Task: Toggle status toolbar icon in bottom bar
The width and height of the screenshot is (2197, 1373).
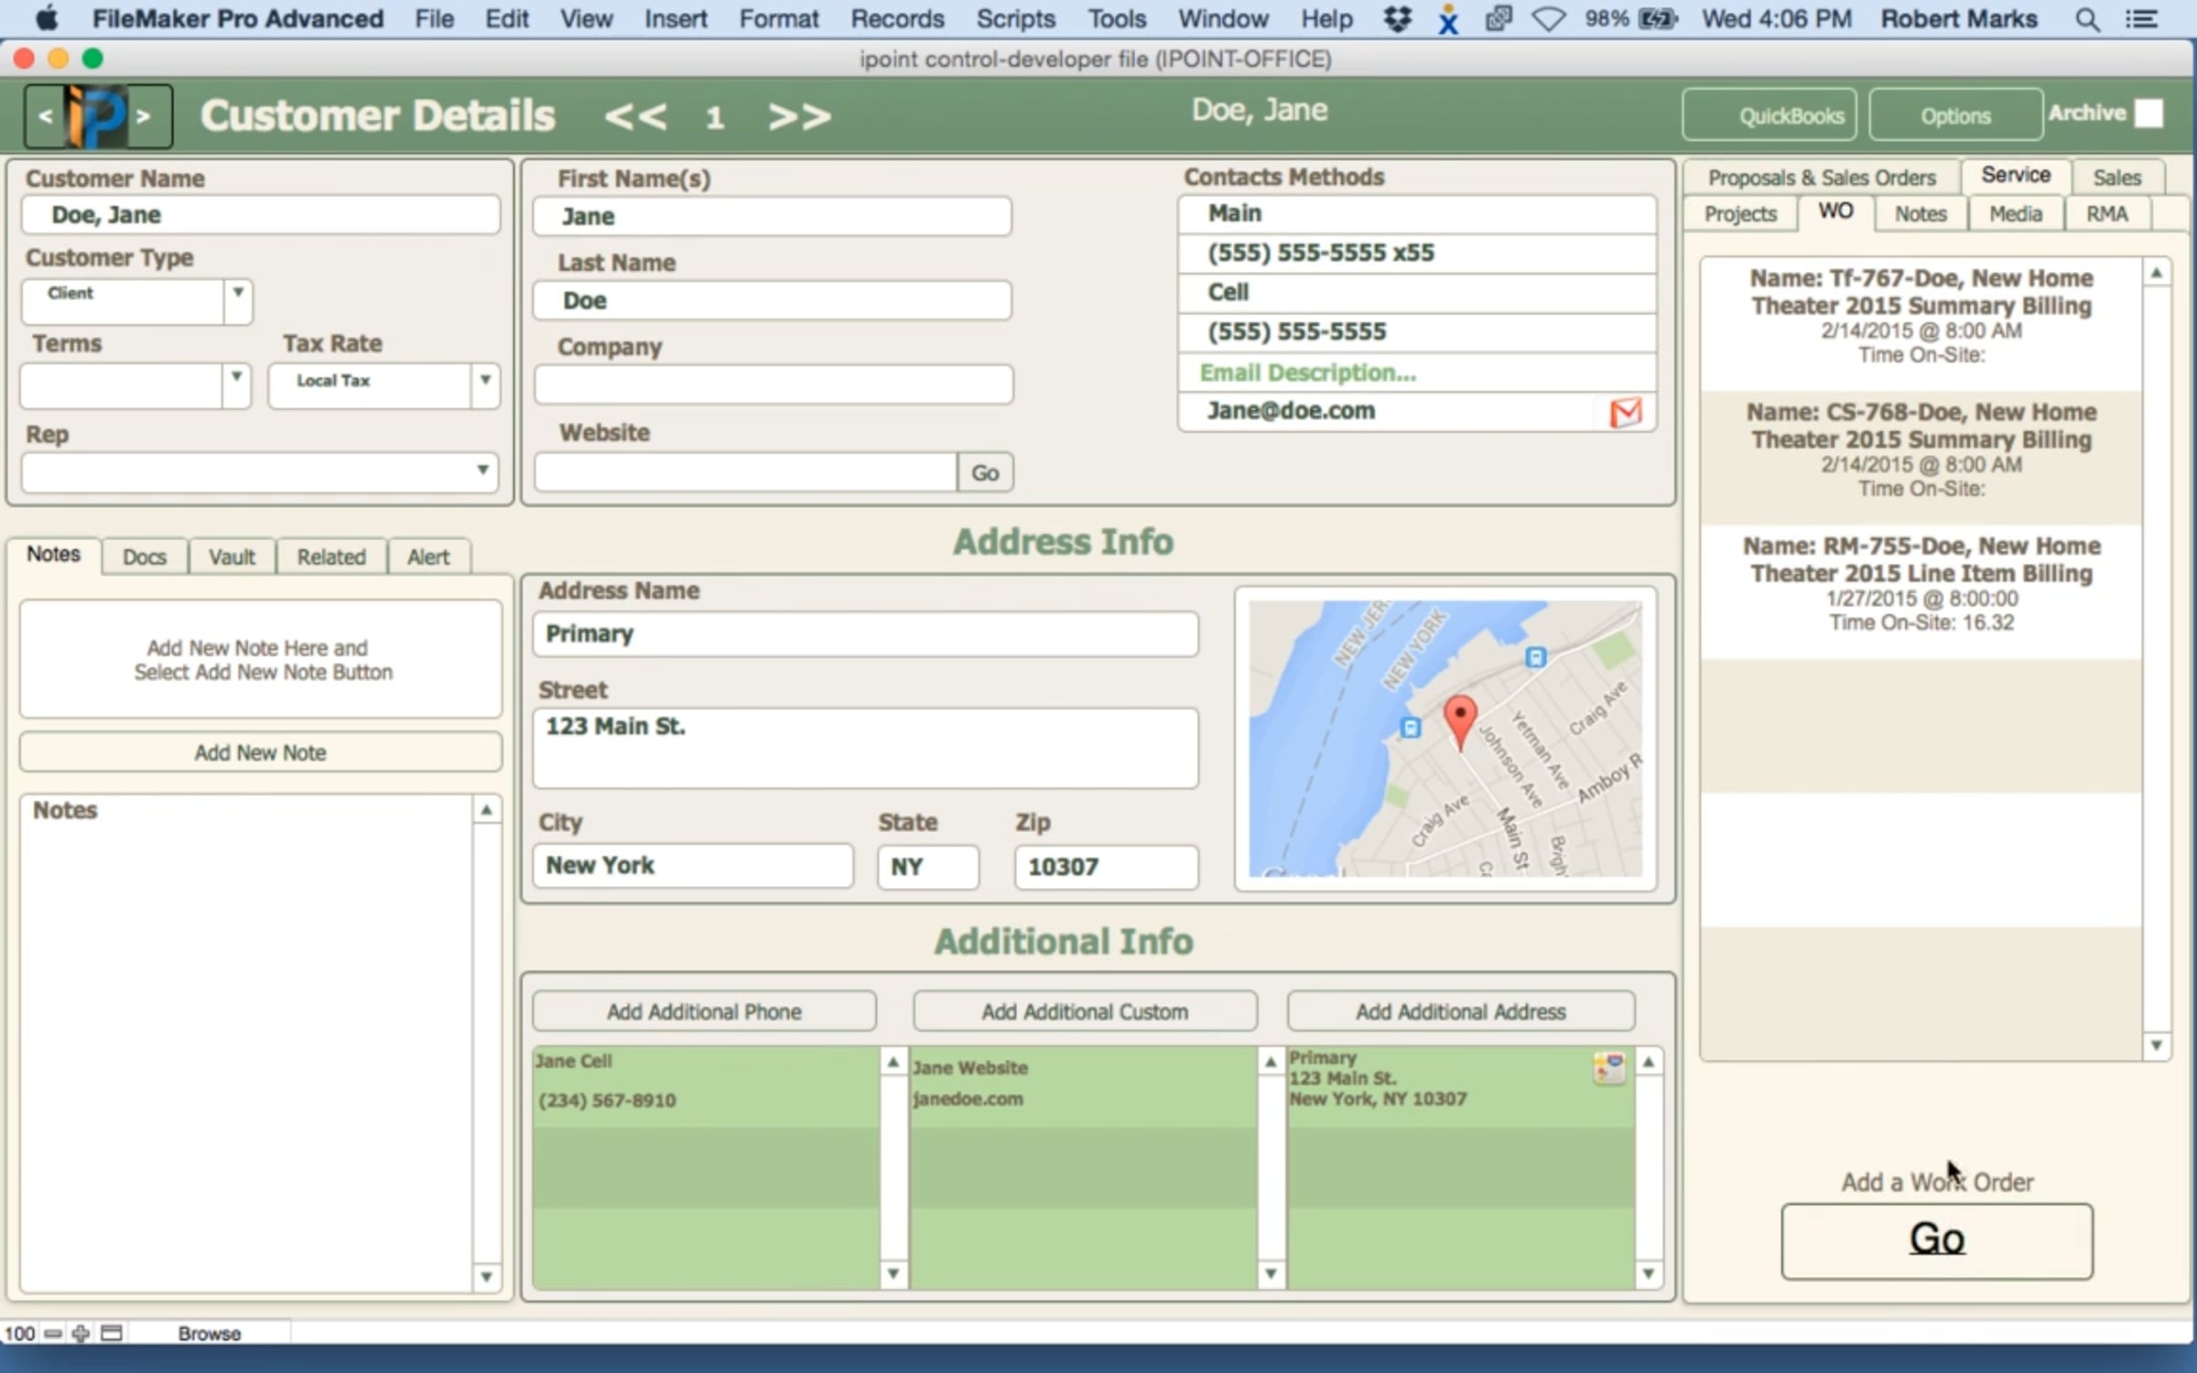Action: (x=112, y=1334)
